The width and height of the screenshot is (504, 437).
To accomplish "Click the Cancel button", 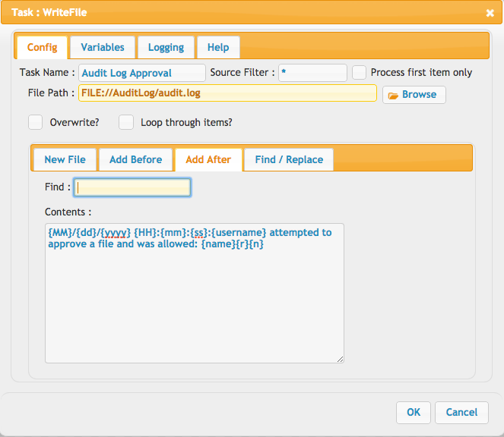I will point(461,412).
